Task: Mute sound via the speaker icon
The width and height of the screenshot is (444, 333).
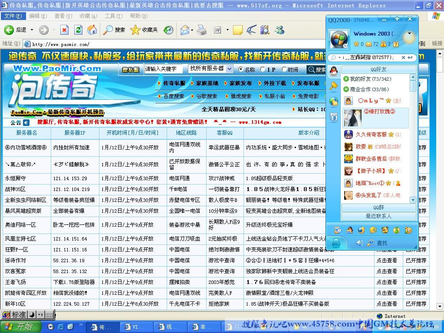Action: point(358,242)
